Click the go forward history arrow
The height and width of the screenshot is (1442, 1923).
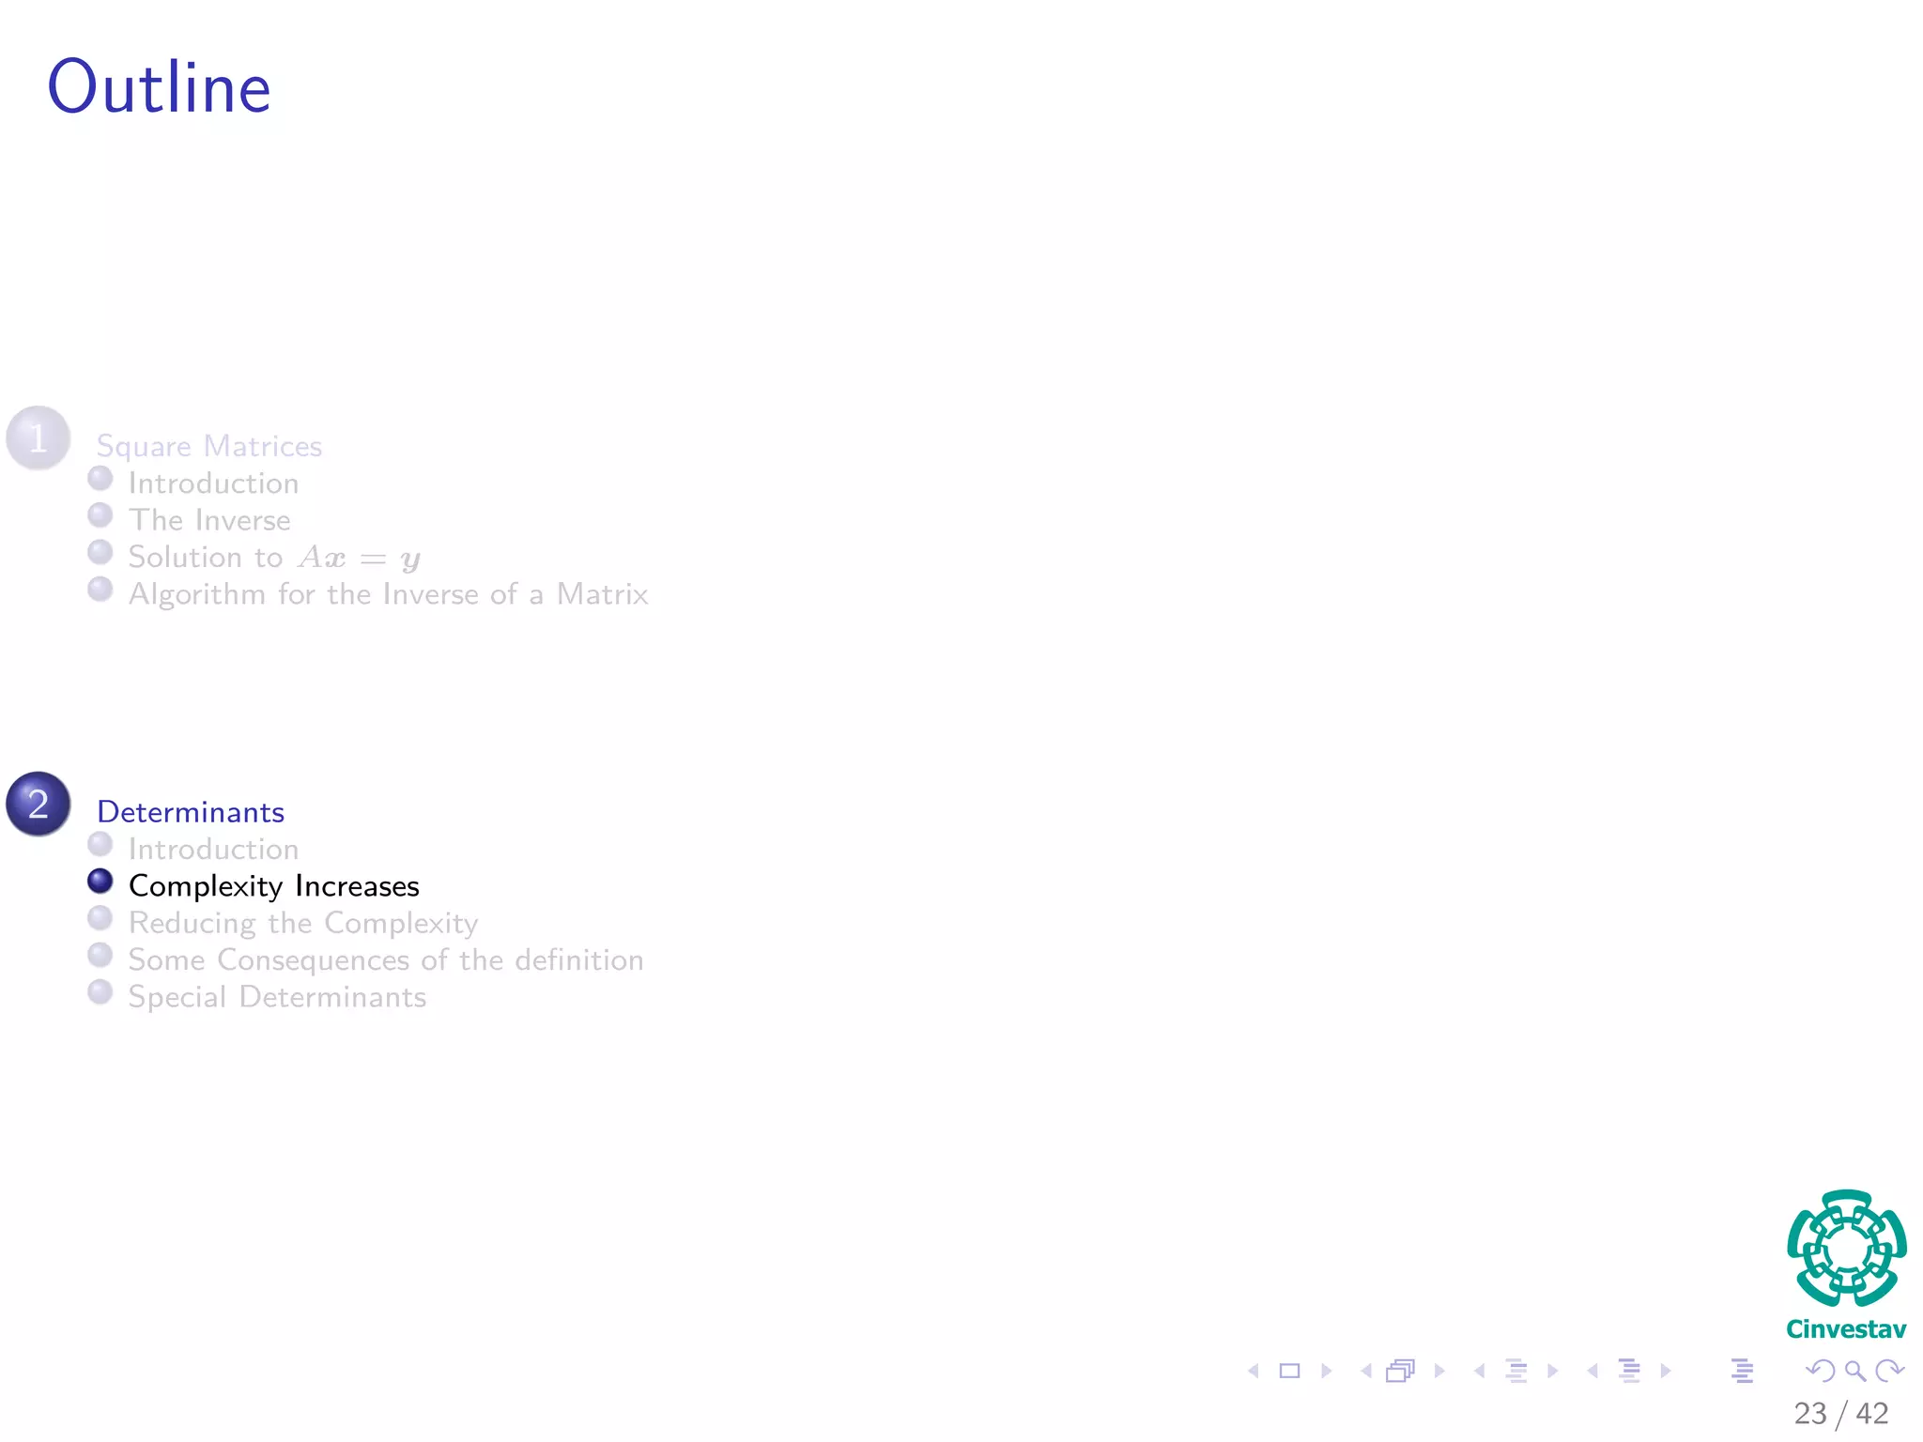1889,1372
